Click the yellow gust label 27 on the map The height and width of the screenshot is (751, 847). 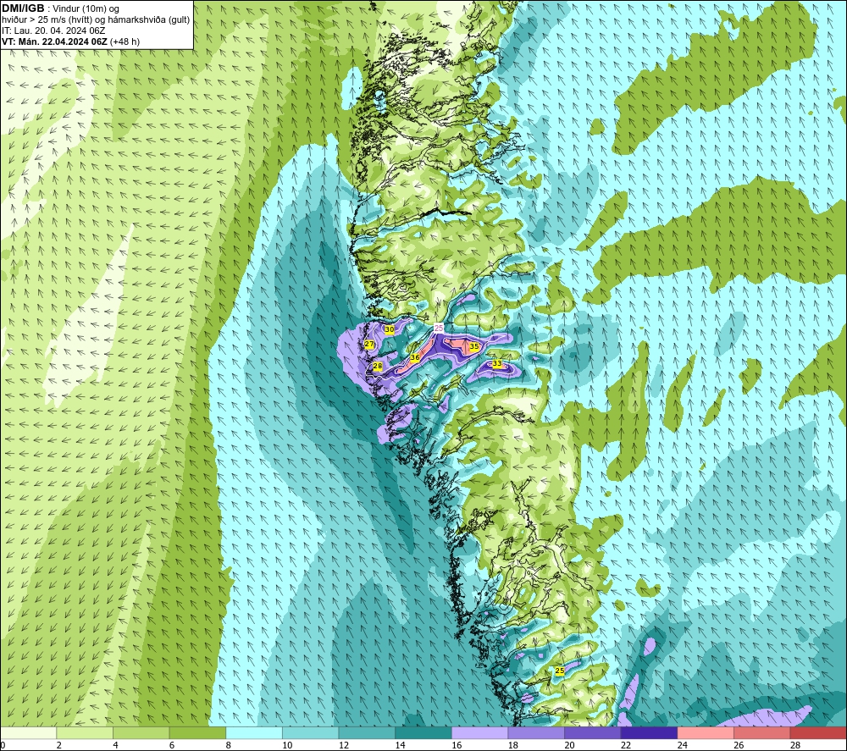tap(369, 345)
